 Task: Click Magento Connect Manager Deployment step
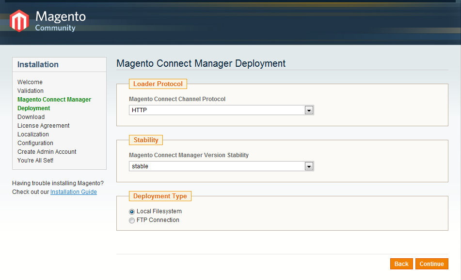click(54, 104)
